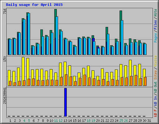Click day 16 on the x-axis
This screenshot has height=124, width=159.
pos(79,121)
